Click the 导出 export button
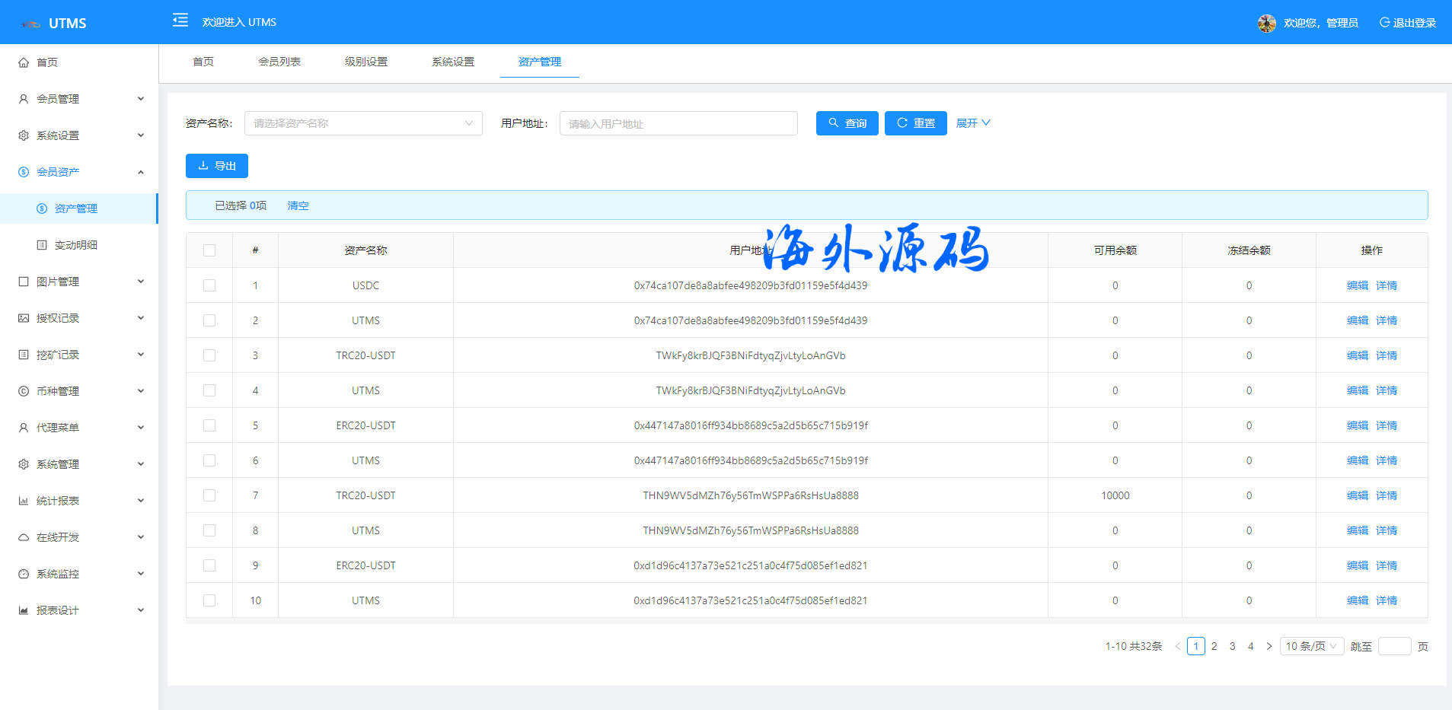This screenshot has height=710, width=1452. (217, 166)
